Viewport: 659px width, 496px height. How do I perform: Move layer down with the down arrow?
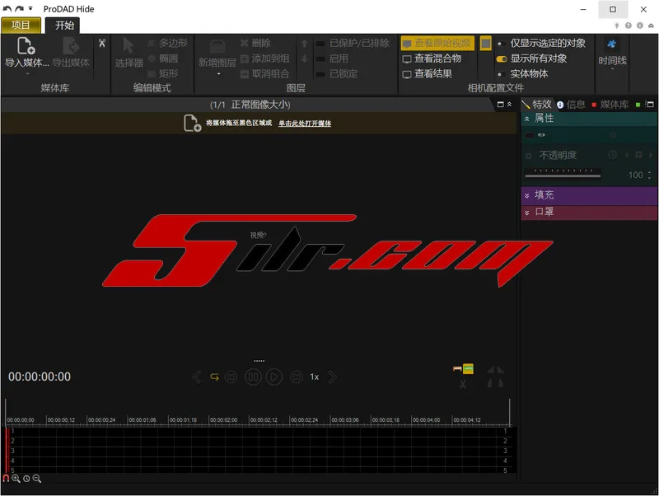(305, 58)
